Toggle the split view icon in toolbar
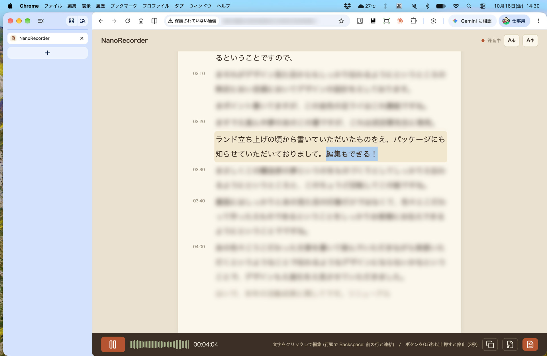 [154, 21]
